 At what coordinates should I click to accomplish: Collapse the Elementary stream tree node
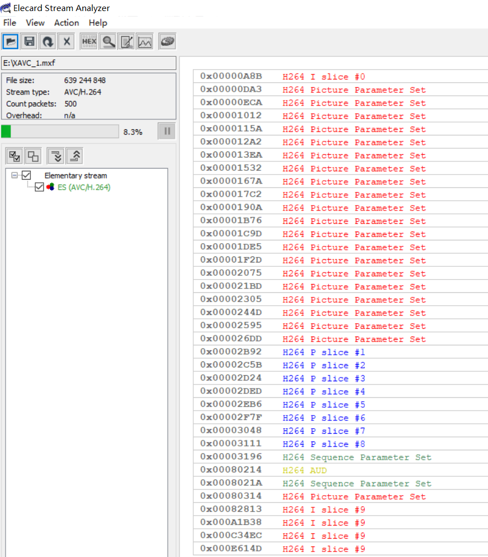click(14, 175)
